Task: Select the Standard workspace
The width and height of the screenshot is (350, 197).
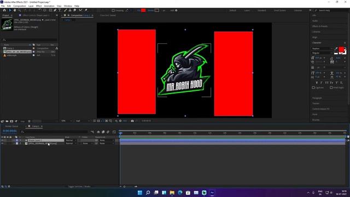Action: pyautogui.click(x=262, y=10)
